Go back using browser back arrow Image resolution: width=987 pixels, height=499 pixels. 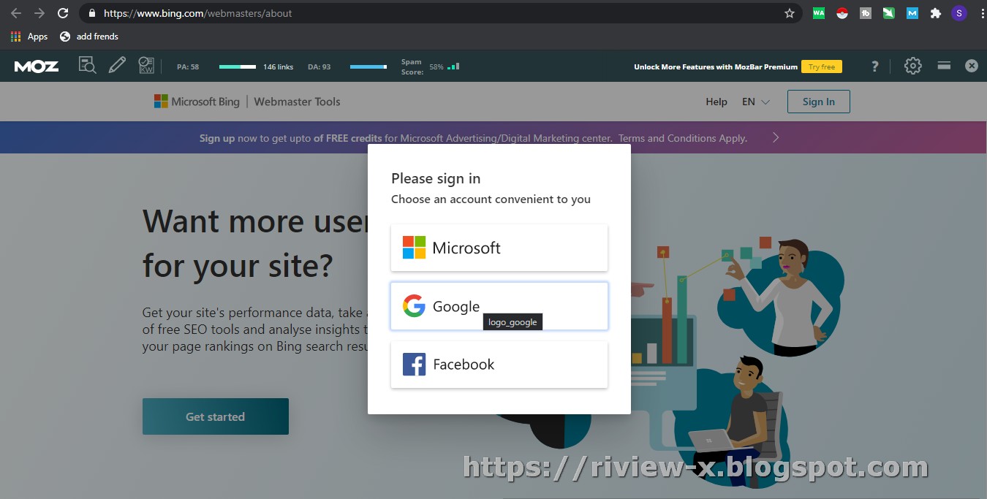16,13
